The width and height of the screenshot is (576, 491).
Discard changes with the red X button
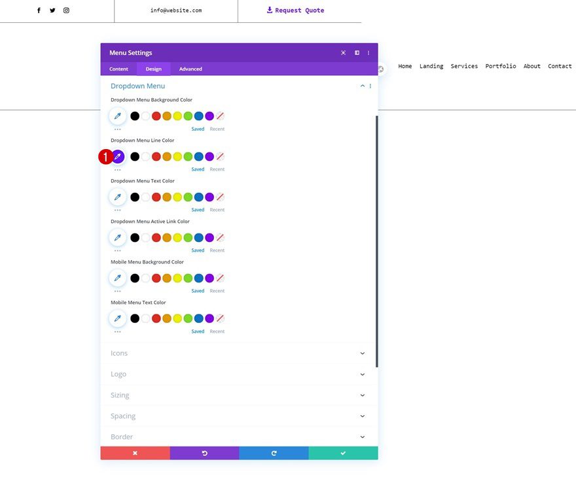pos(135,453)
